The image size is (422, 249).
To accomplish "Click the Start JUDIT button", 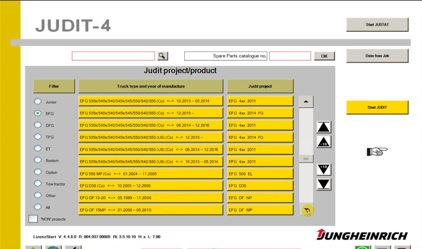I will pyautogui.click(x=377, y=107).
